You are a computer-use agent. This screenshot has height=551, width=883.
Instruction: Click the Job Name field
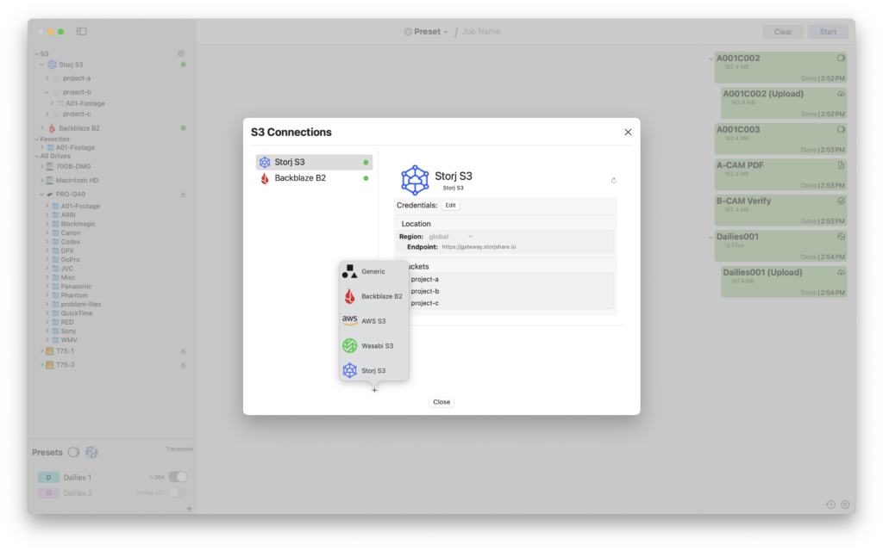(481, 32)
